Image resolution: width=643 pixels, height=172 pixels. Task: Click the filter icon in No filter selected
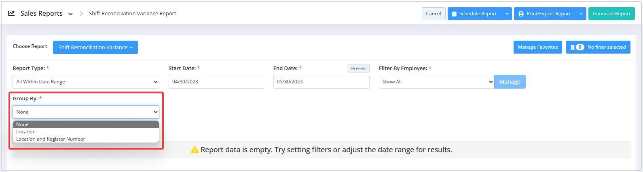[x=573, y=47]
